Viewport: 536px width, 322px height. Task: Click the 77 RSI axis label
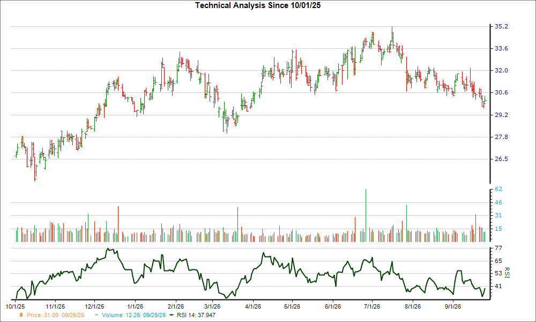click(x=498, y=248)
